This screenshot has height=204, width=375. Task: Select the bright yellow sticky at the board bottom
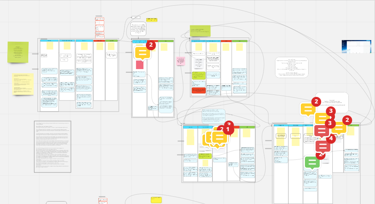pos(156,200)
